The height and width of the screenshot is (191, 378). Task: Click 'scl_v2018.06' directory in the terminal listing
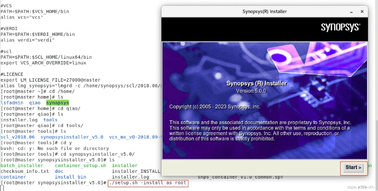pos(18,137)
